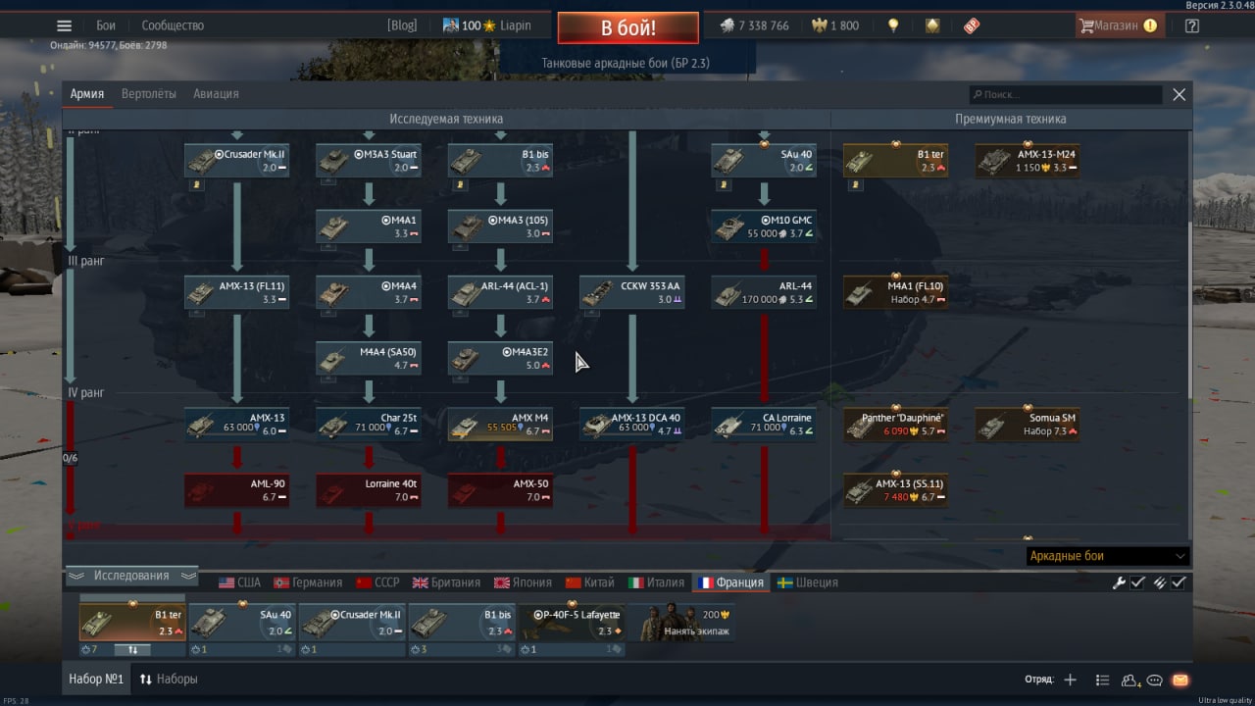Image resolution: width=1255 pixels, height=706 pixels.
Task: Open the Наборы presets list
Action: click(169, 679)
